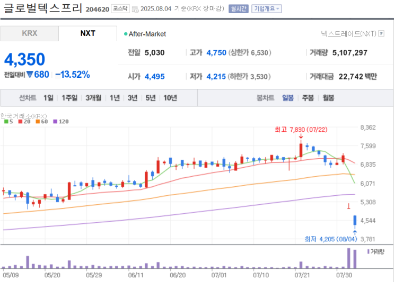The width and height of the screenshot is (394, 282).
Task: Switch to the KRX tab
Action: 29,33
